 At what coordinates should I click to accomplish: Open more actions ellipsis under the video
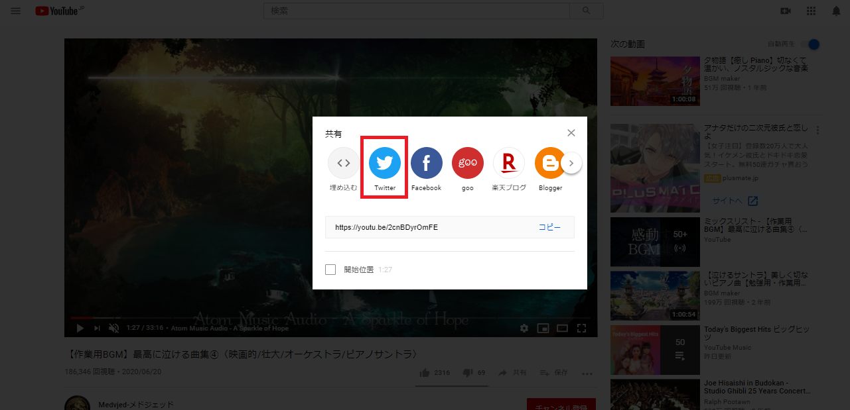[x=587, y=373]
